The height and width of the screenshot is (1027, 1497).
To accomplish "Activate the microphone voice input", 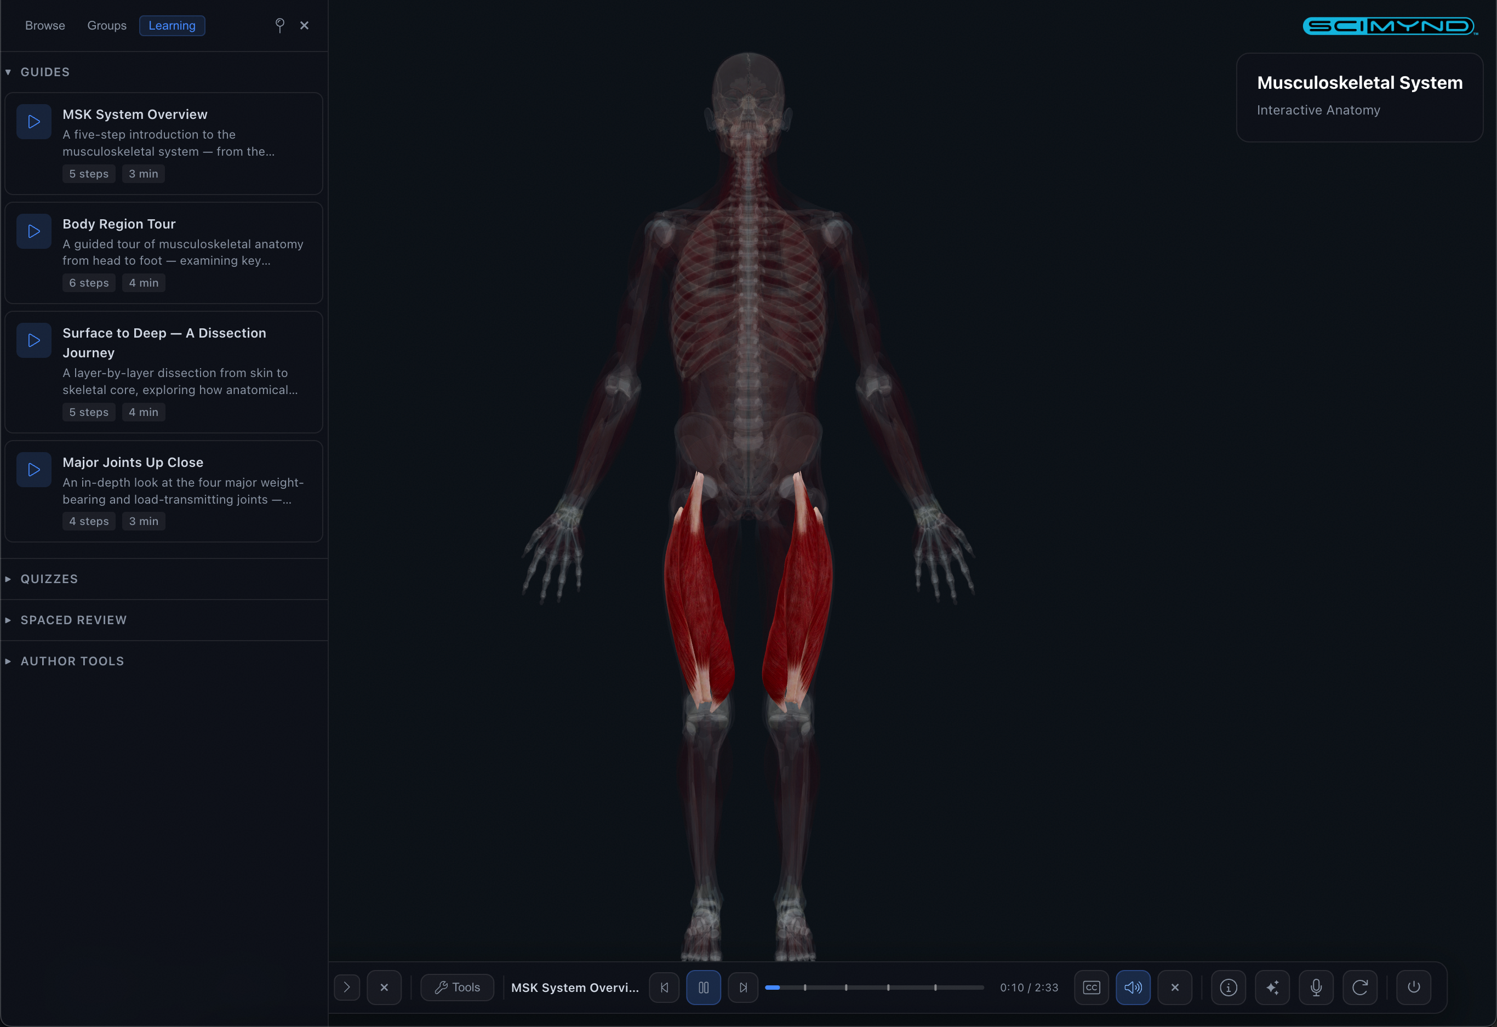I will click(x=1315, y=987).
